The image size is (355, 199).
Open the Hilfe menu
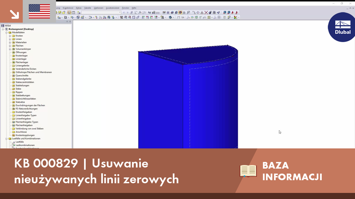(134, 8)
